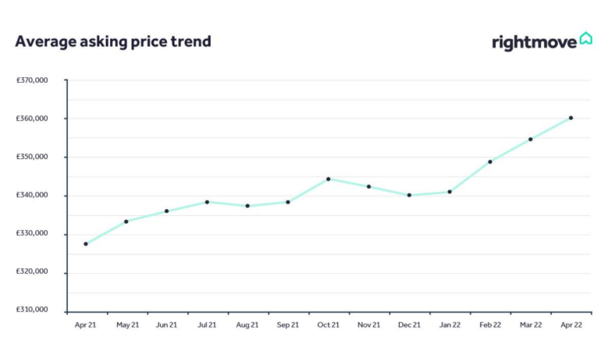This screenshot has width=608, height=351.
Task: Click the Rightmove house logo icon
Action: coord(585,38)
